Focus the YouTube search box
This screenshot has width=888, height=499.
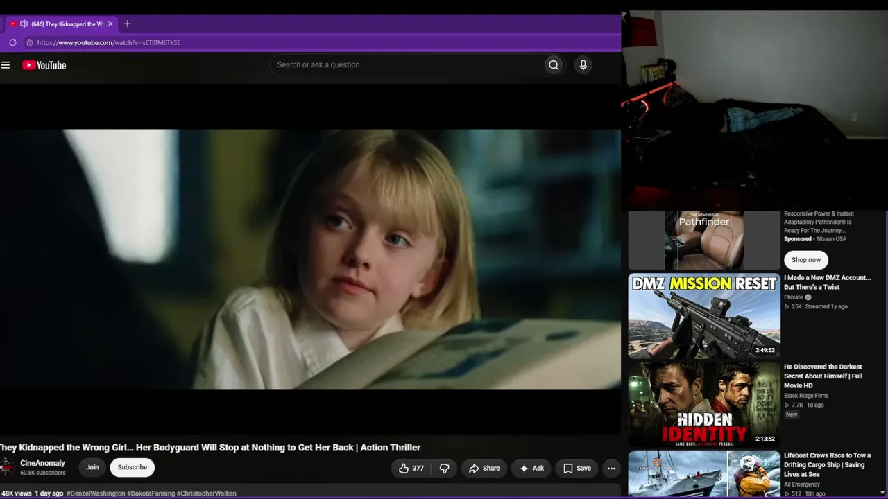coord(407,65)
